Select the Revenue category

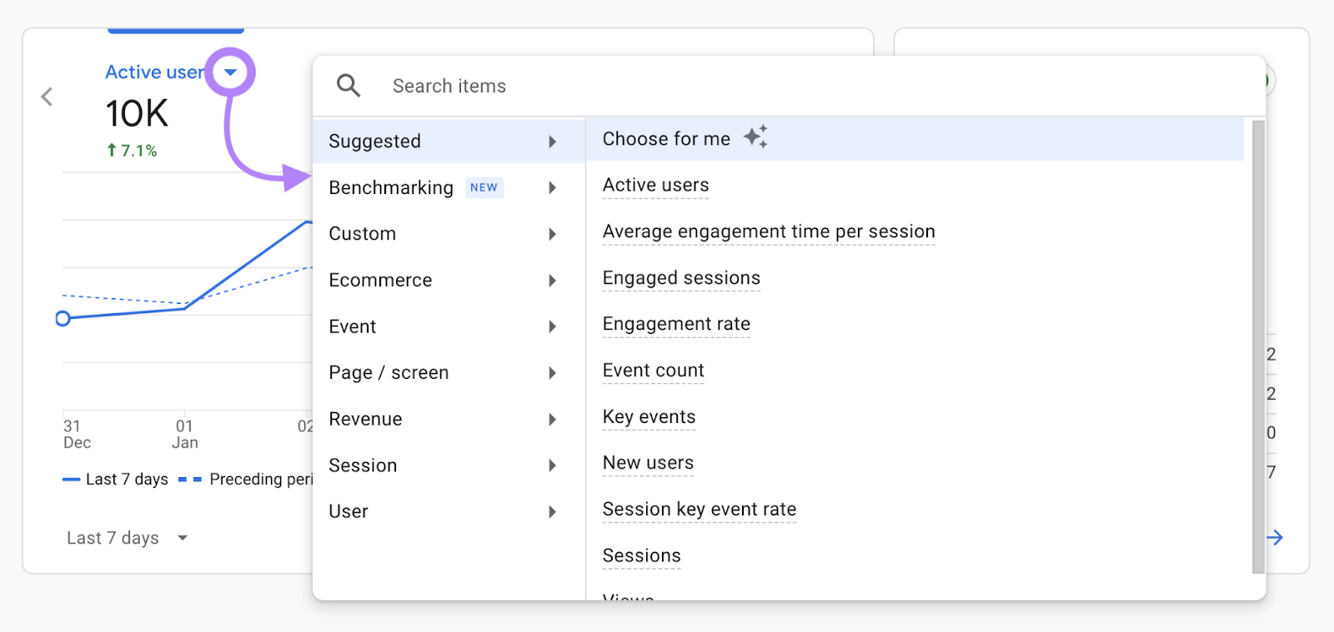pyautogui.click(x=365, y=420)
